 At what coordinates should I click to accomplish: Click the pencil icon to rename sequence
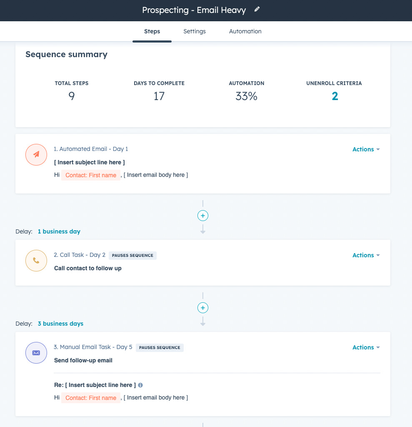point(257,9)
